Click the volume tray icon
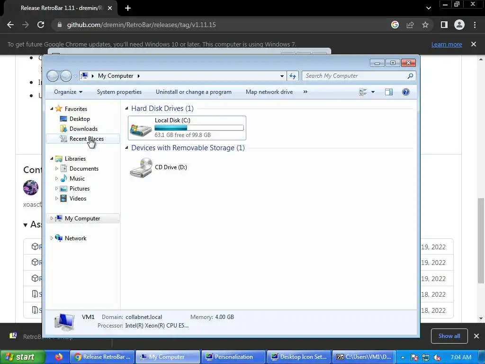The image size is (485, 364). pos(437,357)
